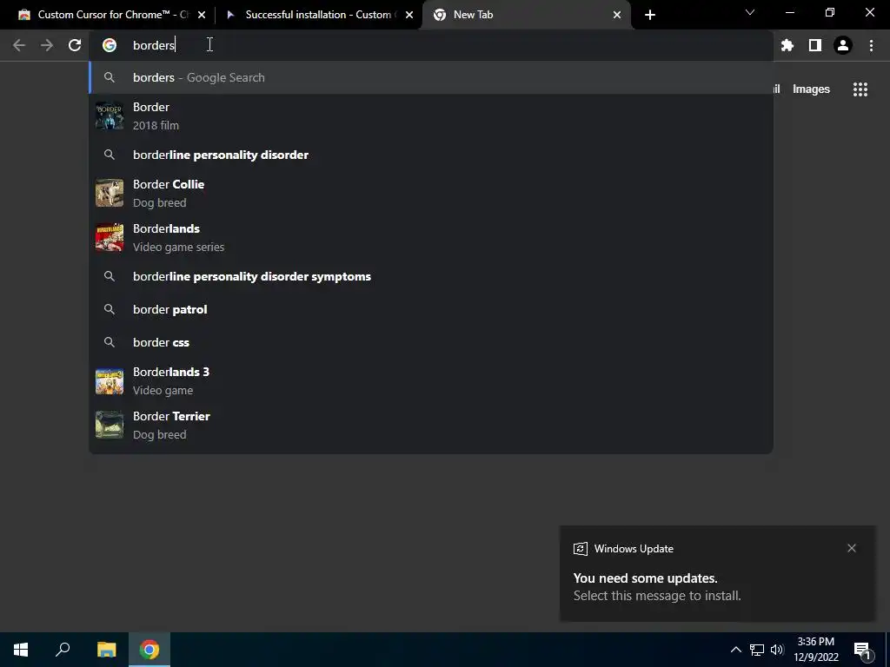Click the Borderlands cover thumbnail

tap(110, 238)
